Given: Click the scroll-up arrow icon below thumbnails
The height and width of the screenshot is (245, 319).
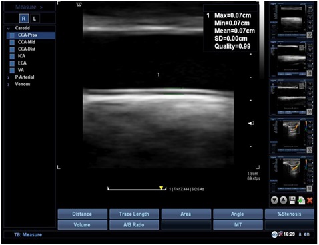Looking at the screenshot, I should click(x=283, y=200).
